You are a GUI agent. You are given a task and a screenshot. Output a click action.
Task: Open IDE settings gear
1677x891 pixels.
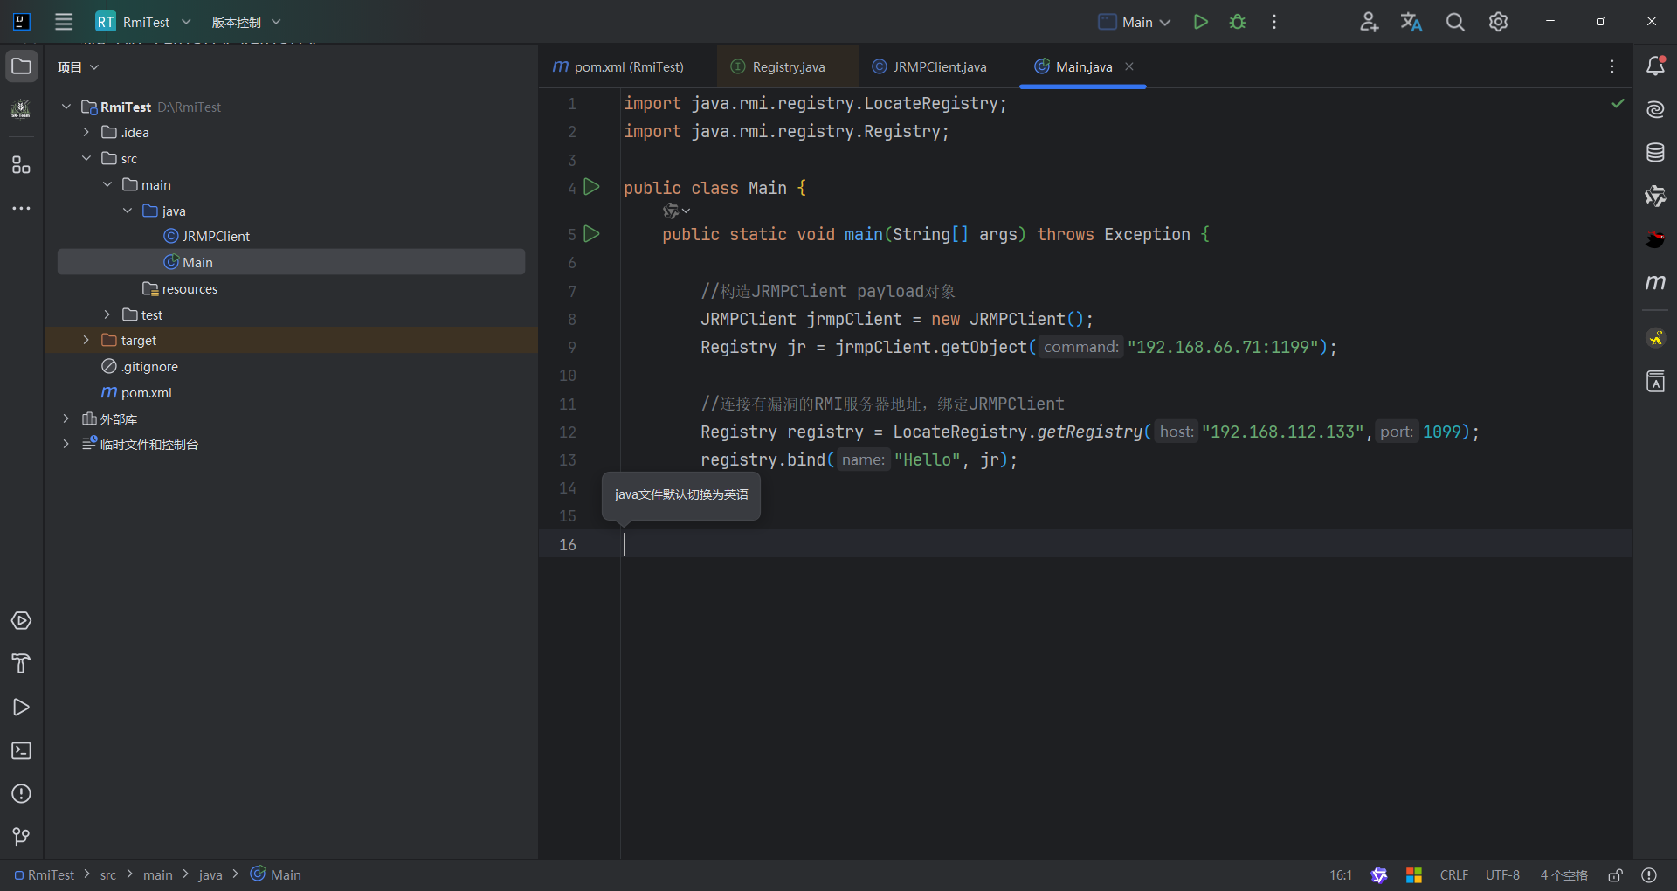pyautogui.click(x=1499, y=22)
